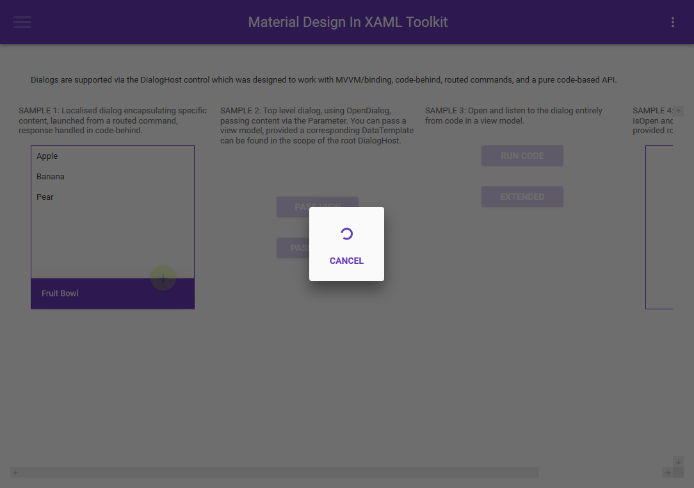Select Apple in the fruit list
This screenshot has width=694, height=488.
point(113,156)
